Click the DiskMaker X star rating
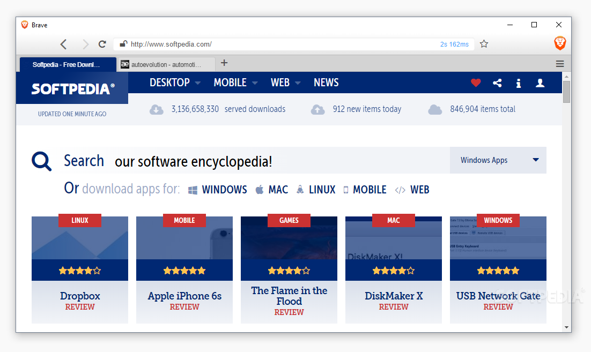The width and height of the screenshot is (591, 352). 394,271
